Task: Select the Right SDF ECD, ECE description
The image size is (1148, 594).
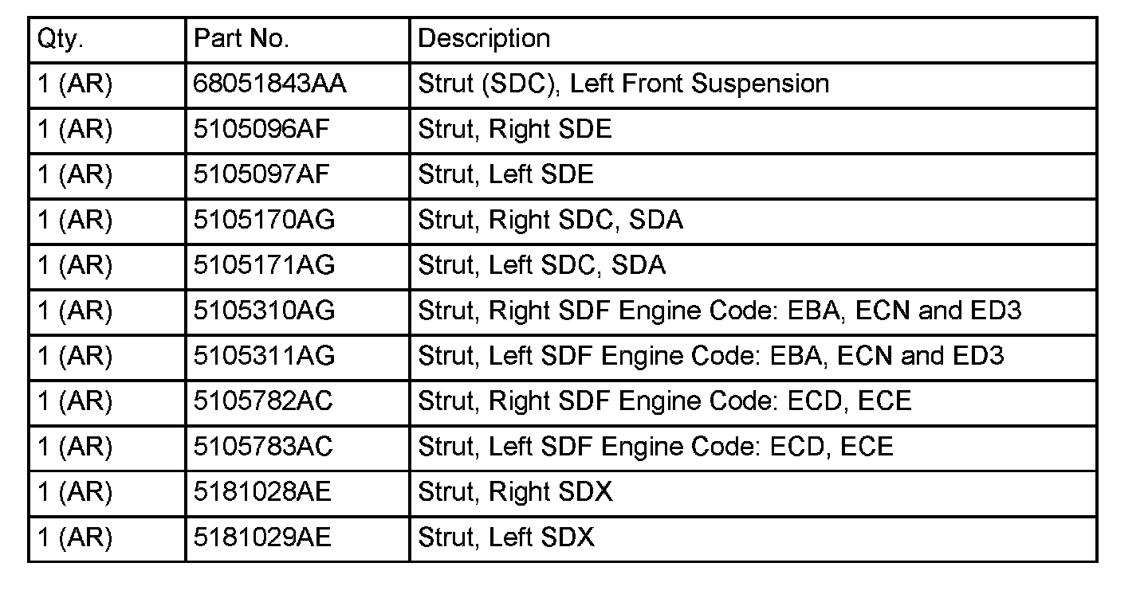Action: (664, 401)
